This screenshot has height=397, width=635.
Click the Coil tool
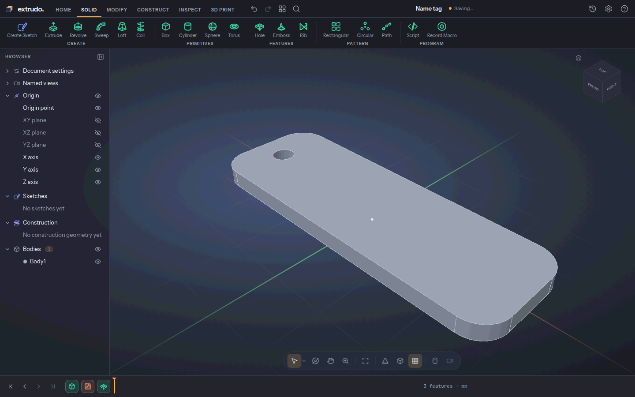coord(141,30)
